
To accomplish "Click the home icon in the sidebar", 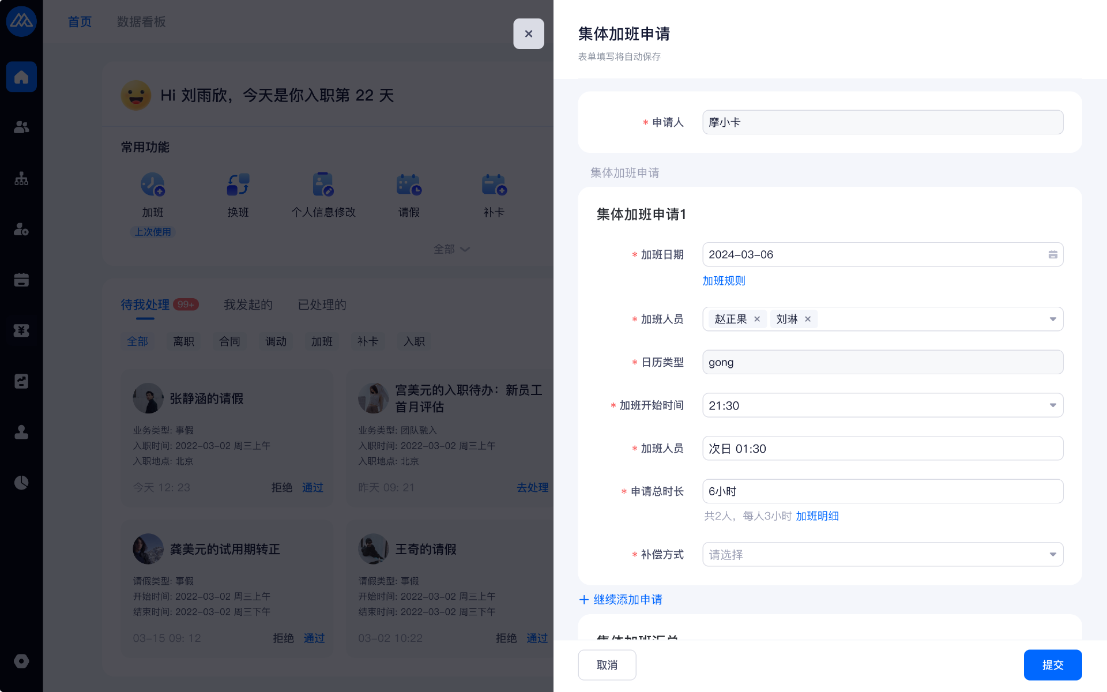I will tap(21, 77).
